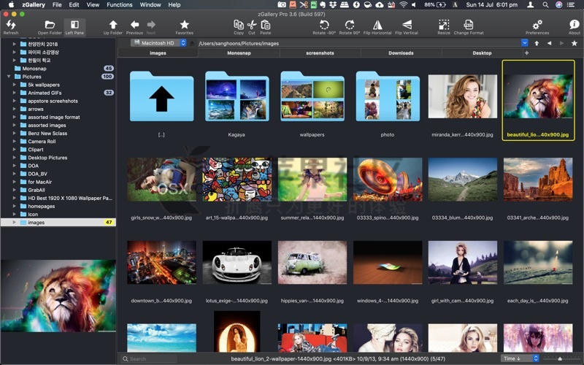Open the Resize tool
Viewport: 584px width, 365px height.
point(444,27)
